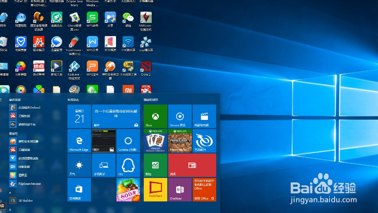Open the Cortana tile
The height and width of the screenshot is (213, 378).
128,141
